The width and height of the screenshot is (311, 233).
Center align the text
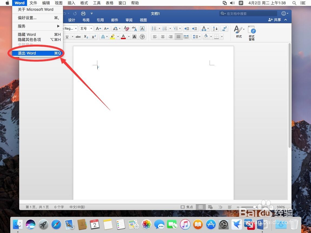pos(163,37)
